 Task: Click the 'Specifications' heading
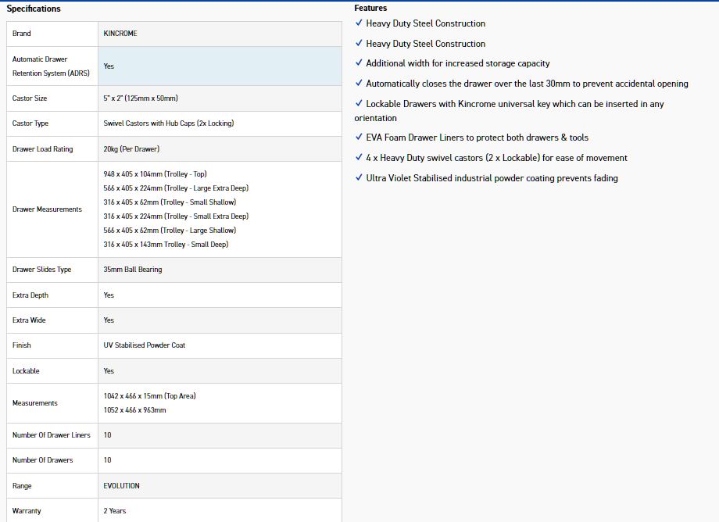click(x=34, y=9)
